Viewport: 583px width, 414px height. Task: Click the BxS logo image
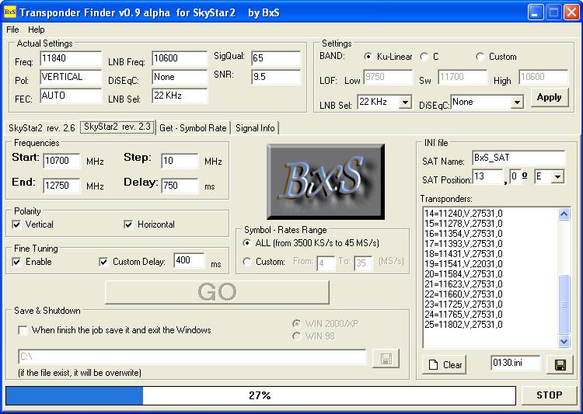tap(326, 182)
